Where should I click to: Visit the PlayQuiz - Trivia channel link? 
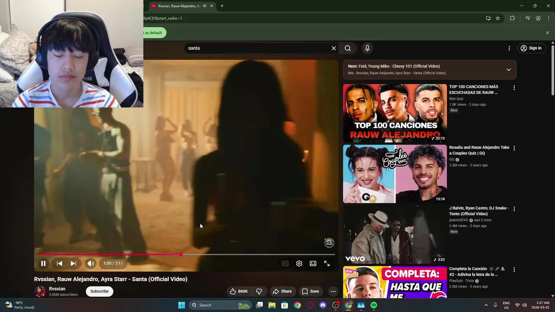461,281
